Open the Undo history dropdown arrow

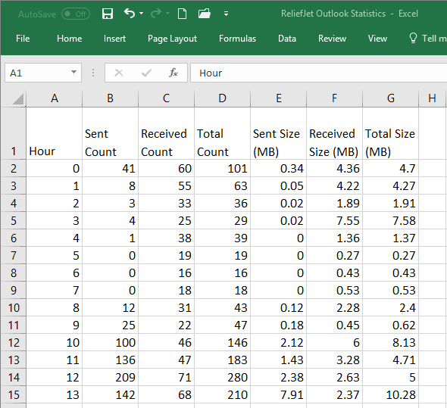142,14
